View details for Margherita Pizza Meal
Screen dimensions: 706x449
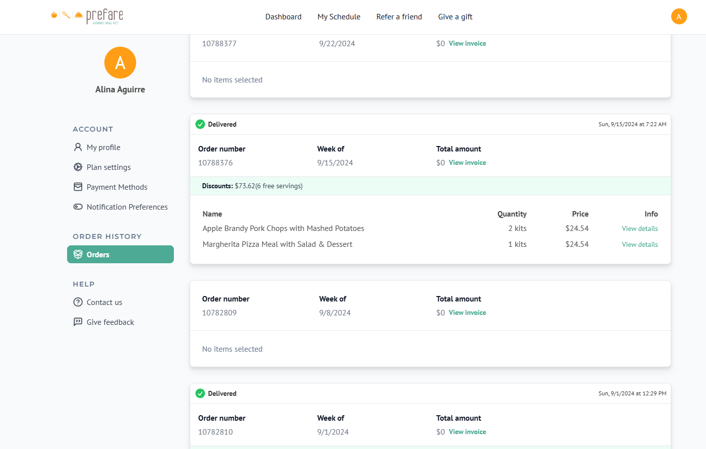pos(639,244)
